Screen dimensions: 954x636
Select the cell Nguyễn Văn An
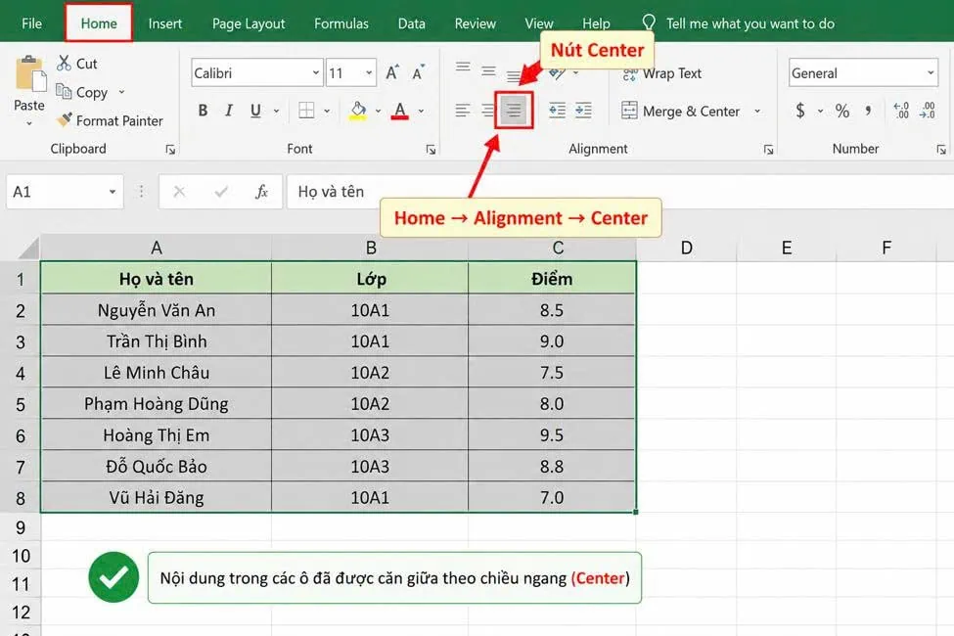pyautogui.click(x=157, y=310)
